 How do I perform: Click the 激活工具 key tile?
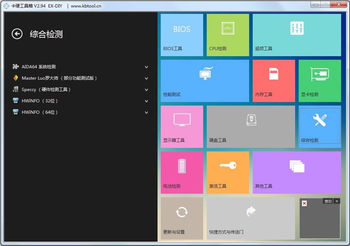pyautogui.click(x=228, y=172)
